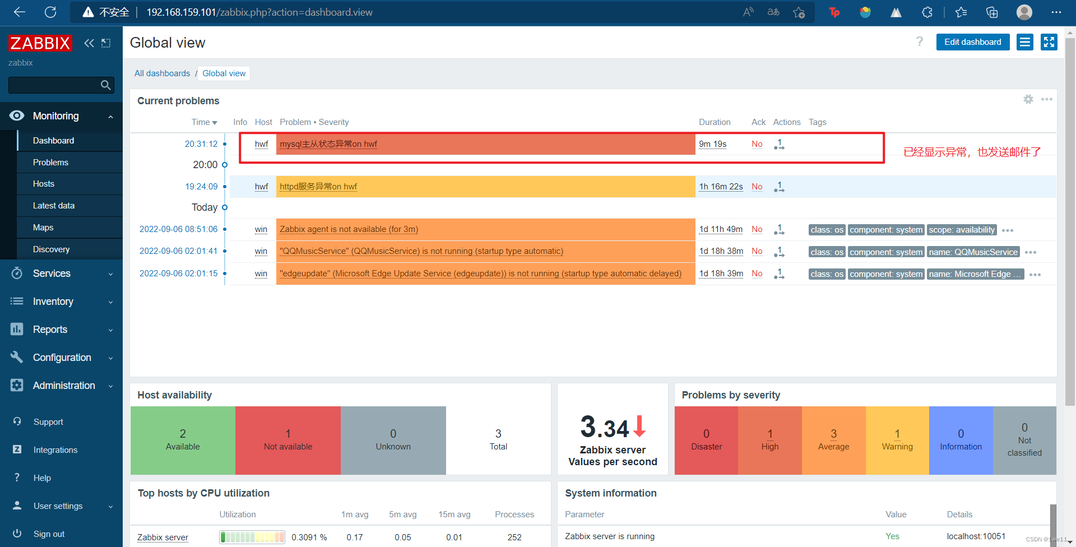Expand the Inventory menu section

point(61,302)
